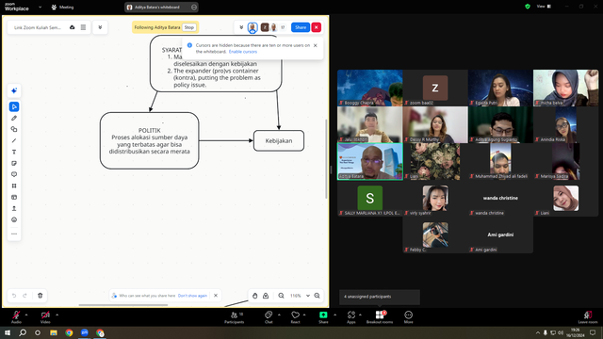Open the emoji sticker tool
The image size is (603, 339).
tap(14, 219)
